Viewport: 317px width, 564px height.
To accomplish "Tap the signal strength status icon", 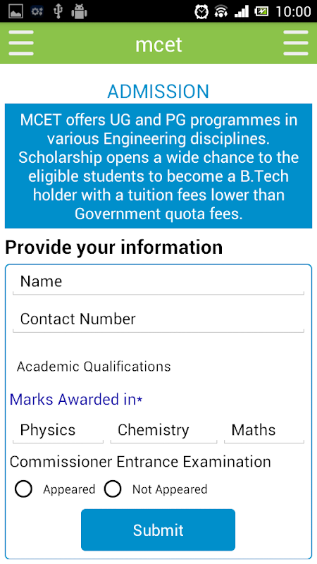I will (x=242, y=11).
